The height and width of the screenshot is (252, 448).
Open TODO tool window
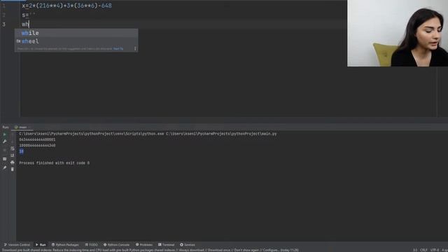pos(92,244)
